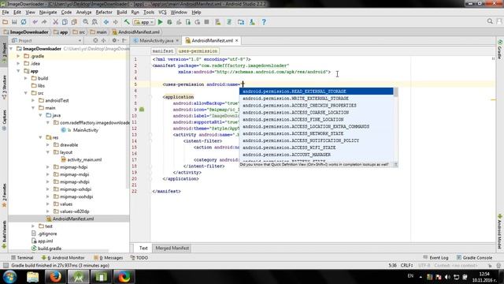Click the lock icon in the status bar

[x=490, y=266]
